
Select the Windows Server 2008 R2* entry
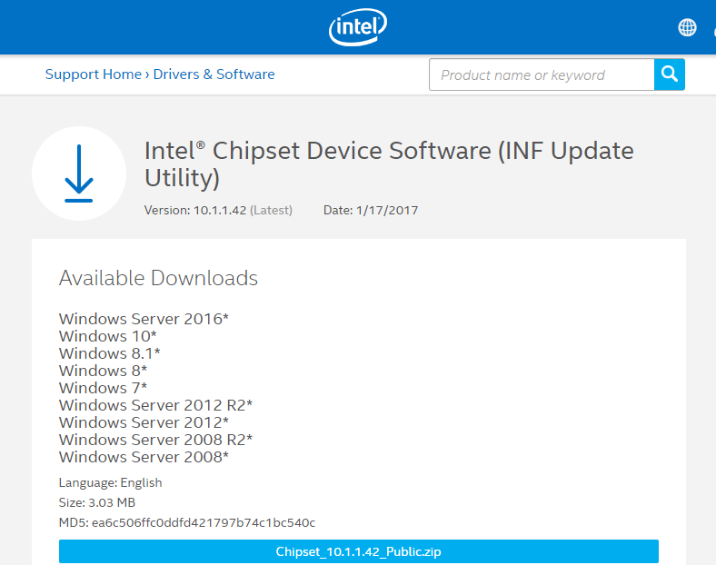coord(155,440)
